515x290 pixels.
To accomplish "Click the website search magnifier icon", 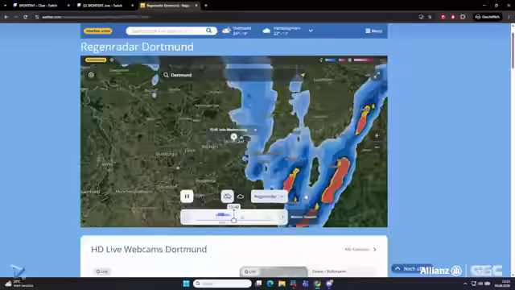I will pos(209,31).
